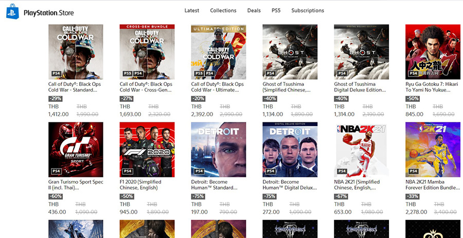
Task: Open the NBA 2K21 Lillard cover
Action: [362, 150]
